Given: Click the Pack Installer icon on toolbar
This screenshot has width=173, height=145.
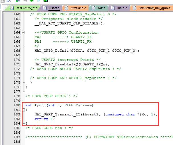Looking at the screenshot, I should coord(45,1).
